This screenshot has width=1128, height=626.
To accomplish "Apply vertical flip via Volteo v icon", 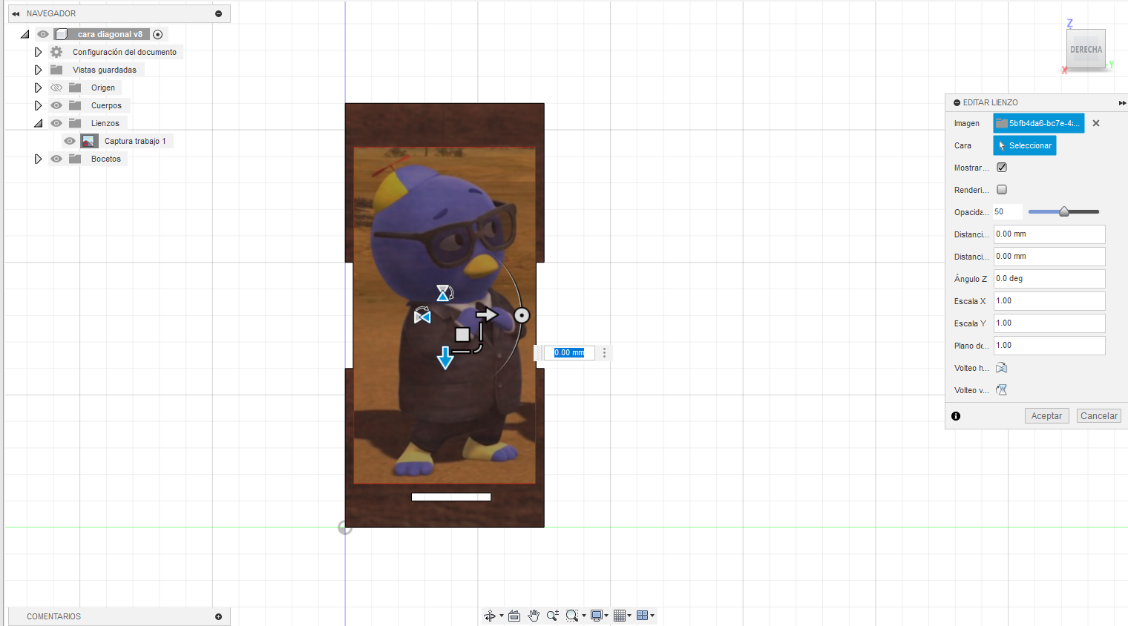I will tap(1001, 389).
